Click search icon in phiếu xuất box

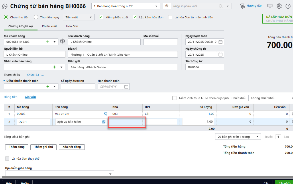click(x=221, y=6)
